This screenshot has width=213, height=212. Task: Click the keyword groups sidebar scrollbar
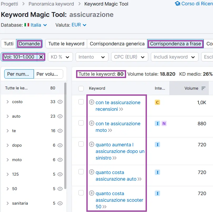65,132
